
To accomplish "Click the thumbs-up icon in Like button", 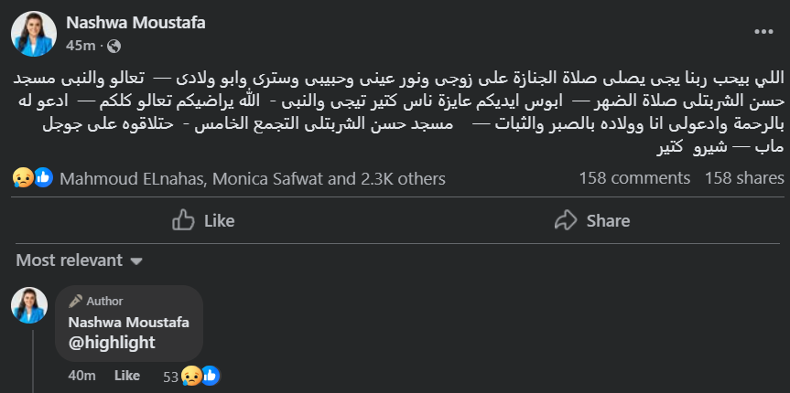I will pyautogui.click(x=183, y=220).
